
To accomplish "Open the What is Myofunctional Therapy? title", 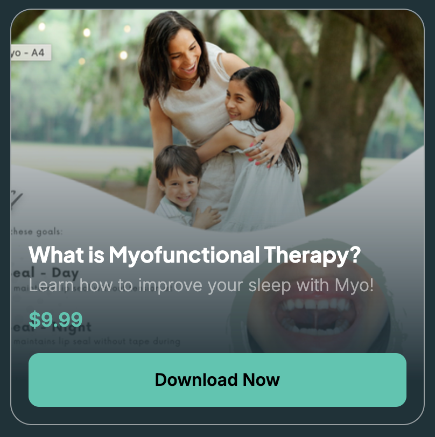I will tap(194, 255).
